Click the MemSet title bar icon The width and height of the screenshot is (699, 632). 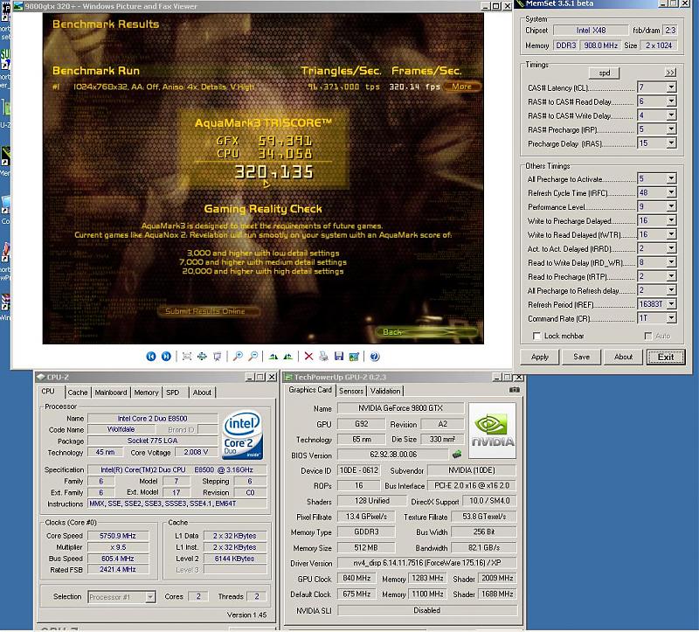(520, 3)
